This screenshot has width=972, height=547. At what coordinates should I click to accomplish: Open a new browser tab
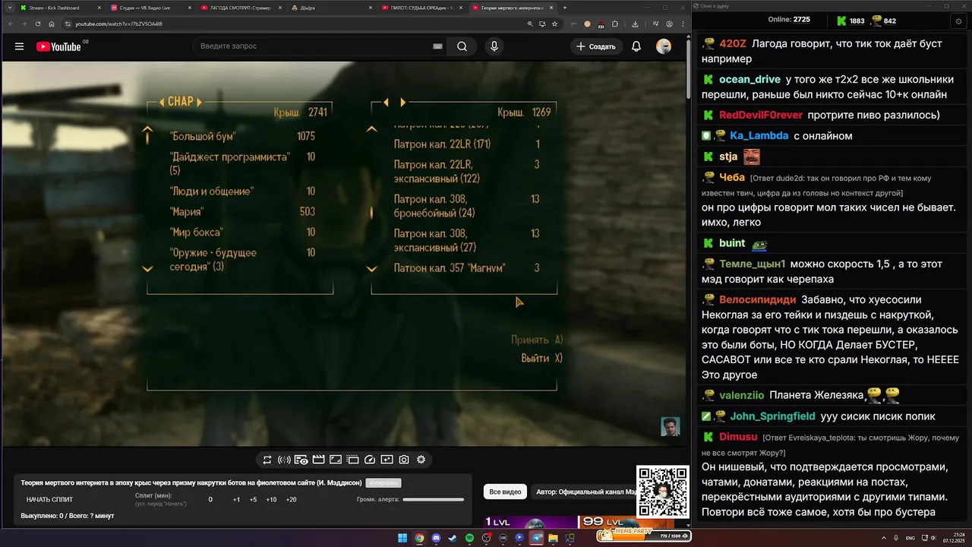pyautogui.click(x=564, y=8)
